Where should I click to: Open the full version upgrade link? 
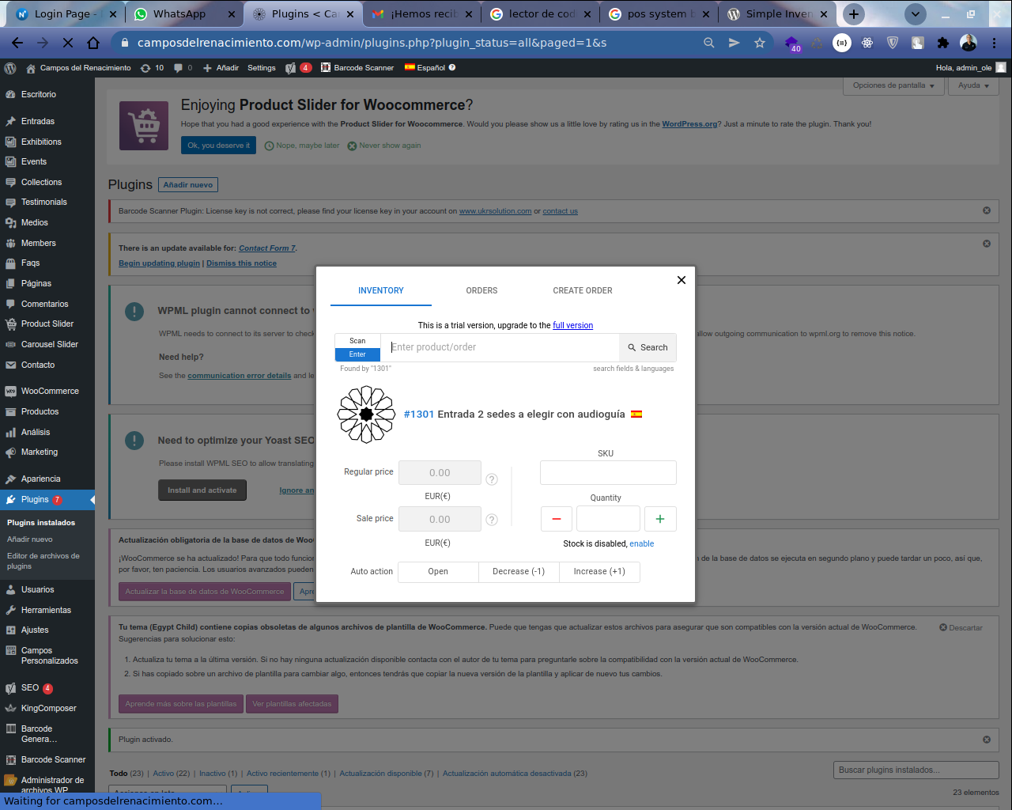coord(572,325)
